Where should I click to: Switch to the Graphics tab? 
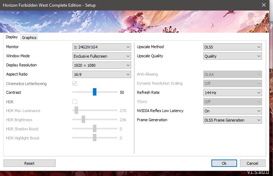click(29, 38)
